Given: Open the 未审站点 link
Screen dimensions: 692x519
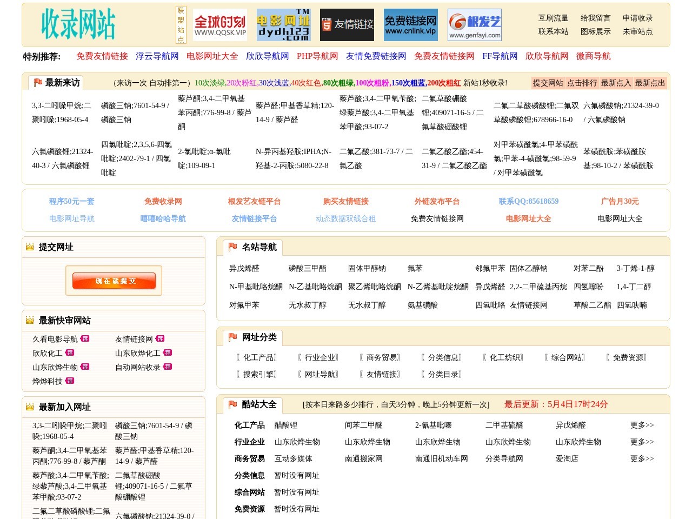Looking at the screenshot, I should tap(638, 31).
